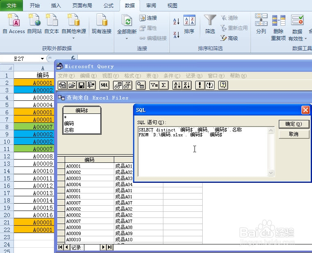Close the SQL dialog
The height and width of the screenshot is (253, 312).
pyautogui.click(x=305, y=110)
